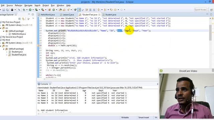
Task: Expand the StudentTest.java tree node
Action: click(7, 55)
